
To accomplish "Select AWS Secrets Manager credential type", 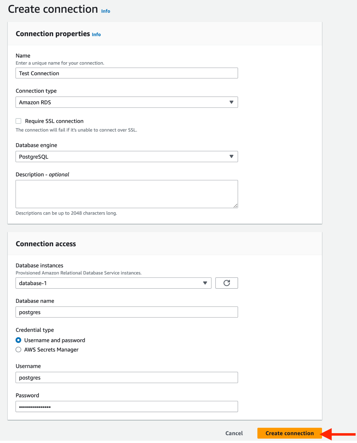I will 18,350.
